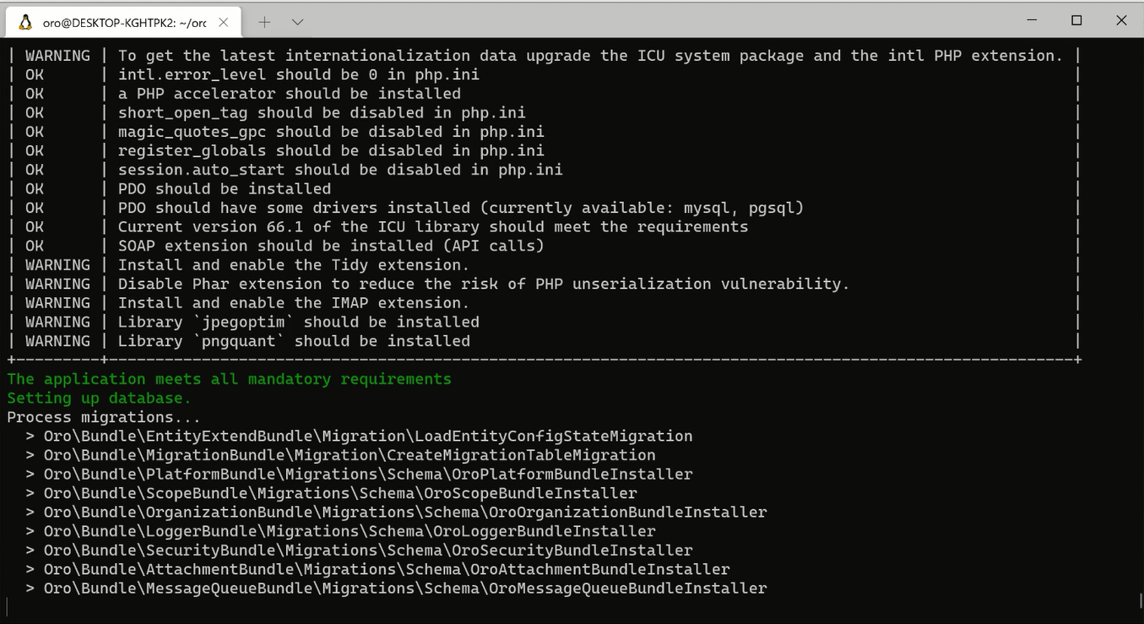Expand the new tab profile dropdown chevron
The width and height of the screenshot is (1144, 624).
tap(297, 23)
